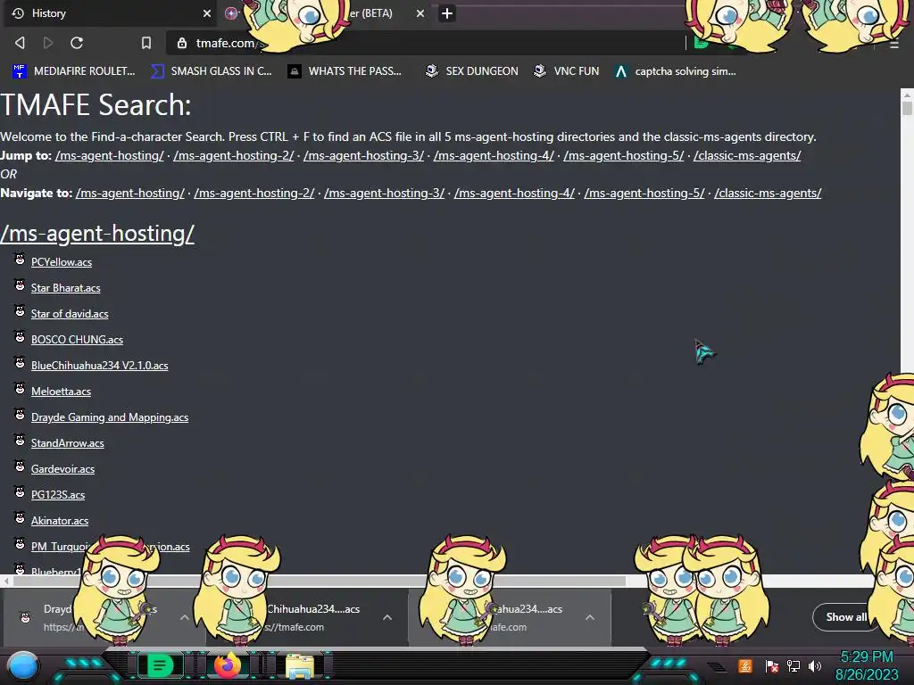Screen dimensions: 914x685
Task: Navigate to /ms-agent-hosting/ directory
Action: point(130,193)
